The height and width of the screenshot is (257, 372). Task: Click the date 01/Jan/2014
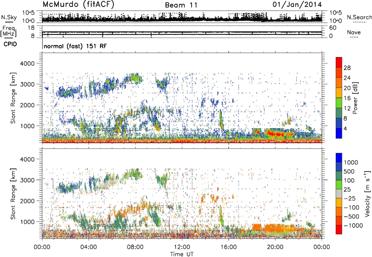pos(297,5)
